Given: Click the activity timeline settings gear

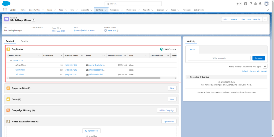Looking at the screenshot, I should (x=265, y=66).
